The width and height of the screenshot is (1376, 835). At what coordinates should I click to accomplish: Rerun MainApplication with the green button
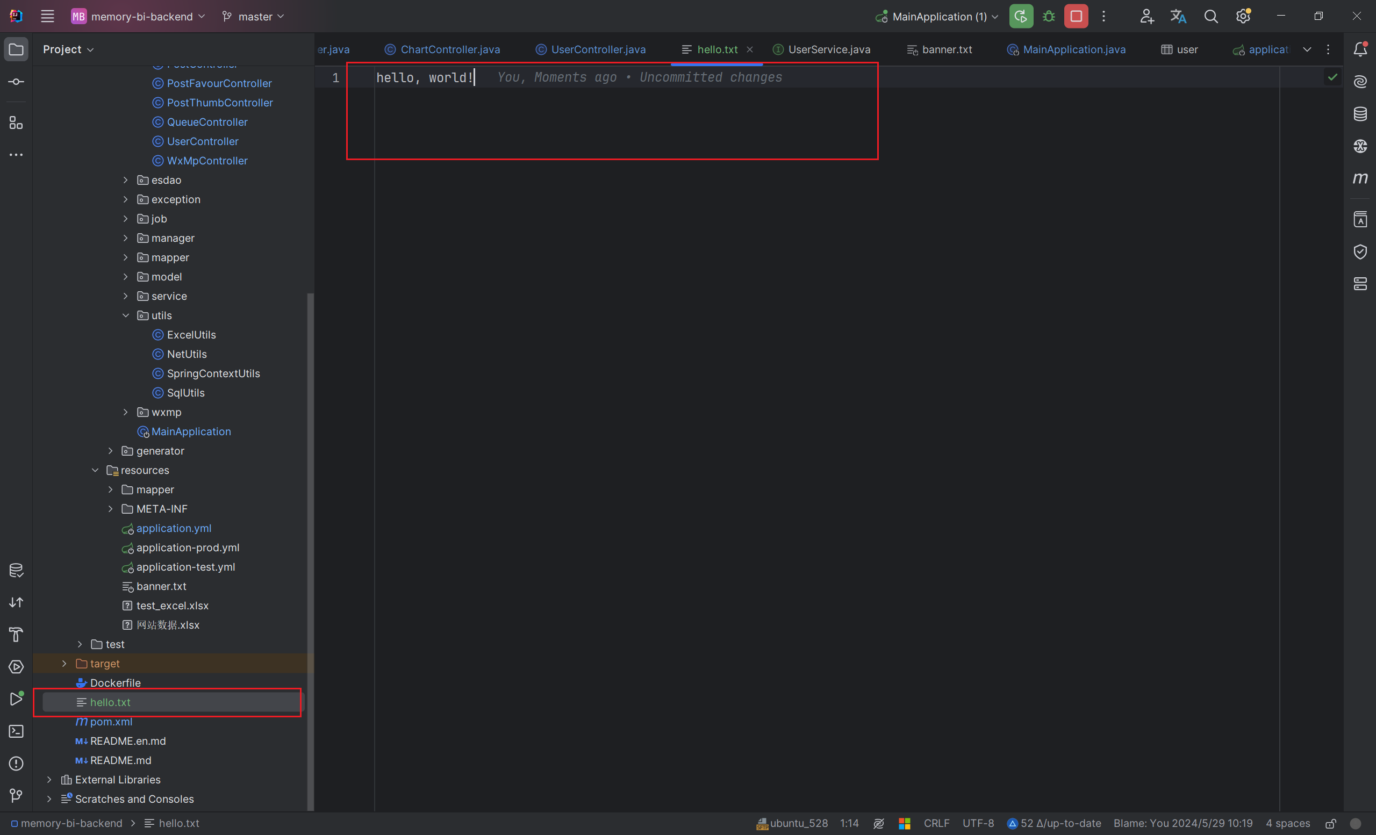[x=1021, y=16]
